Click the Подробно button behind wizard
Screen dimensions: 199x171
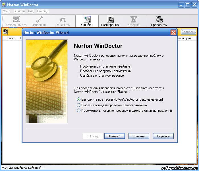pyautogui.click(x=188, y=32)
